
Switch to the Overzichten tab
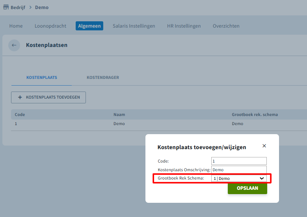coord(226,26)
